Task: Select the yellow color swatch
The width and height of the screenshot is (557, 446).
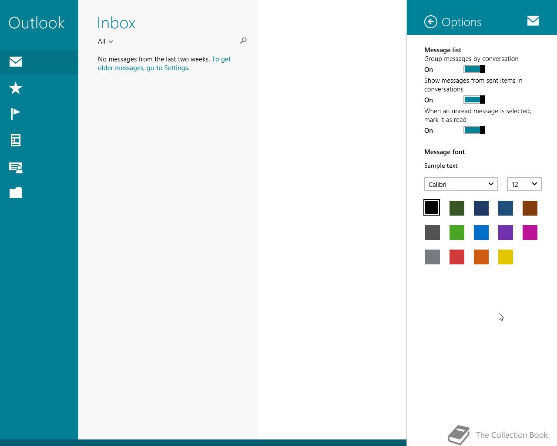Action: pos(506,257)
